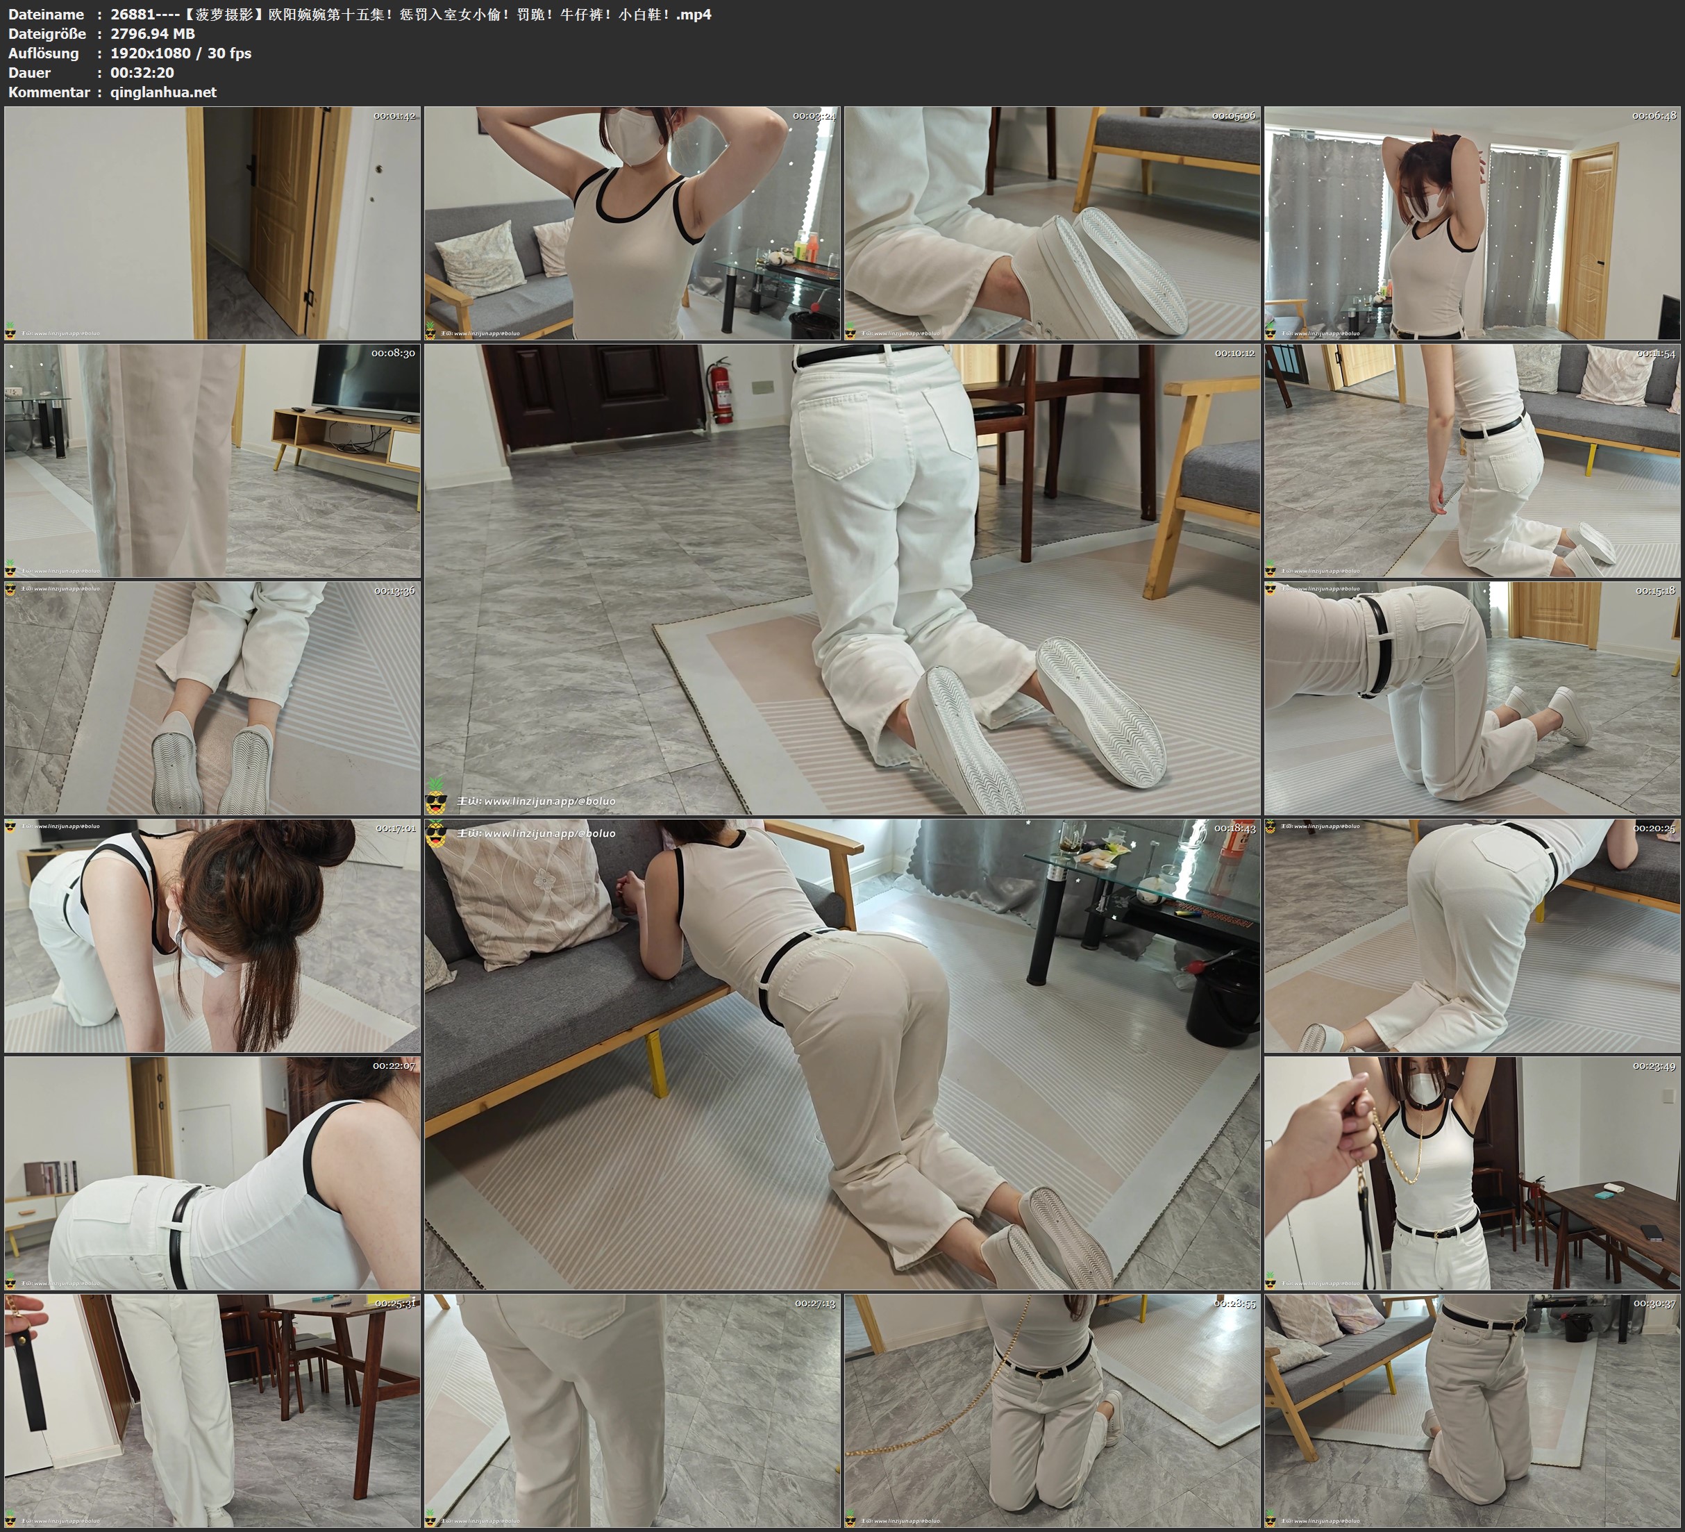The height and width of the screenshot is (1532, 1685).
Task: Select the thumbnail at 00:28:55
Action: pos(1053,1410)
